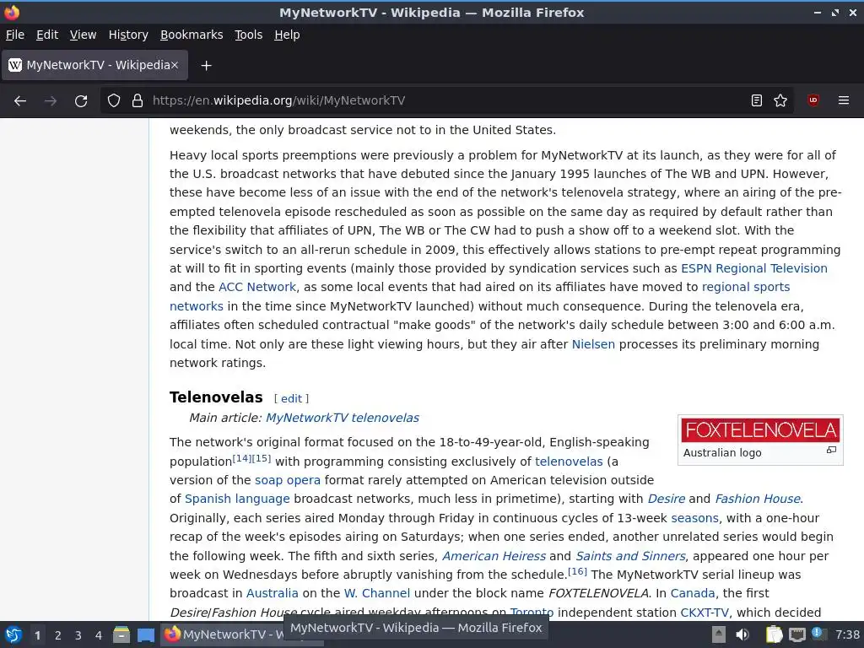Open the volume control in system tray
Viewport: 864px width, 648px height.
[742, 634]
